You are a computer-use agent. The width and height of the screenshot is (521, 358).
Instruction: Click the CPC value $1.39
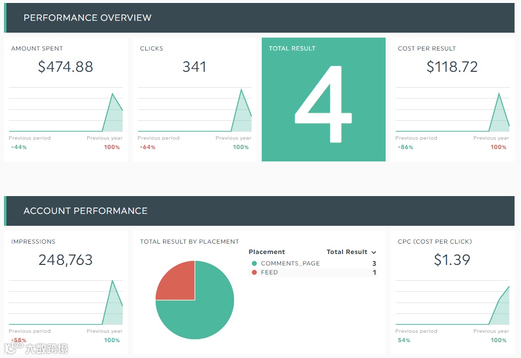click(x=452, y=260)
